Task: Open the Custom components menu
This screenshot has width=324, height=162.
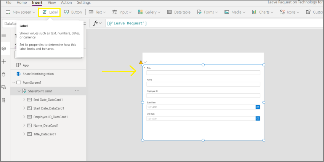Action: point(315,12)
